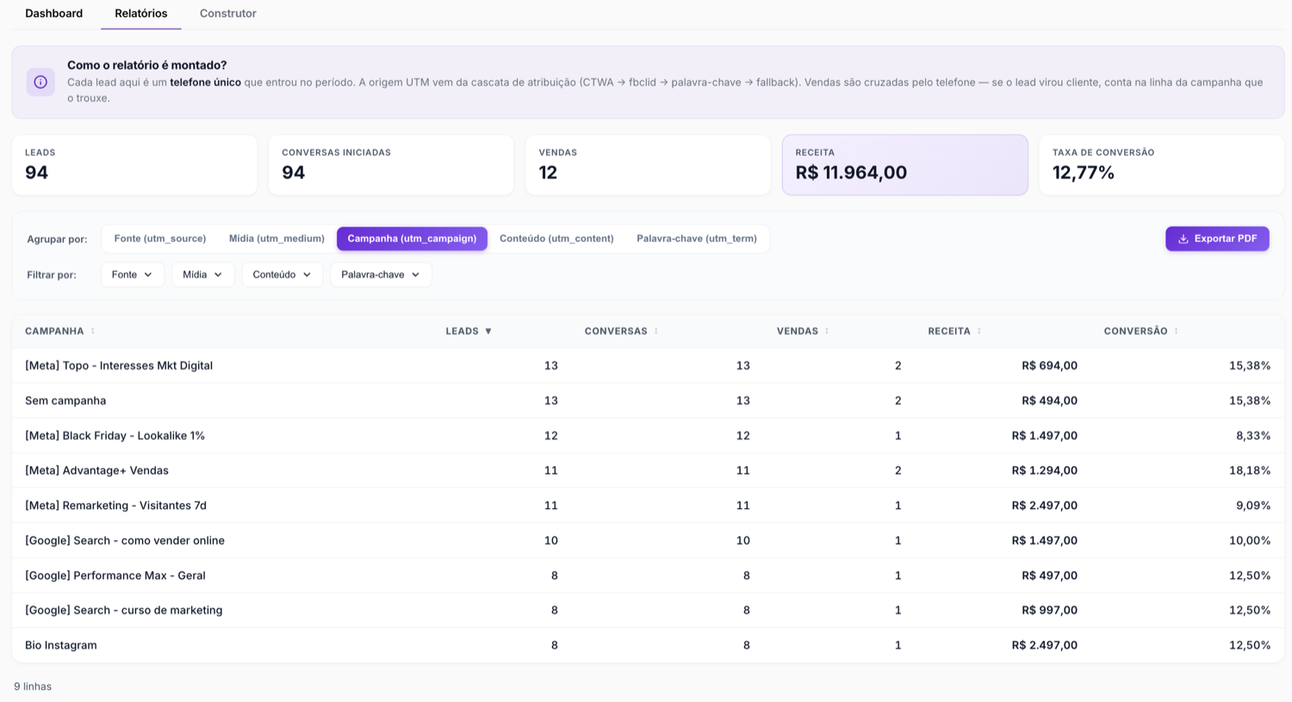Click the Exportar PDF button
Viewport: 1292px width, 702px height.
(1217, 239)
